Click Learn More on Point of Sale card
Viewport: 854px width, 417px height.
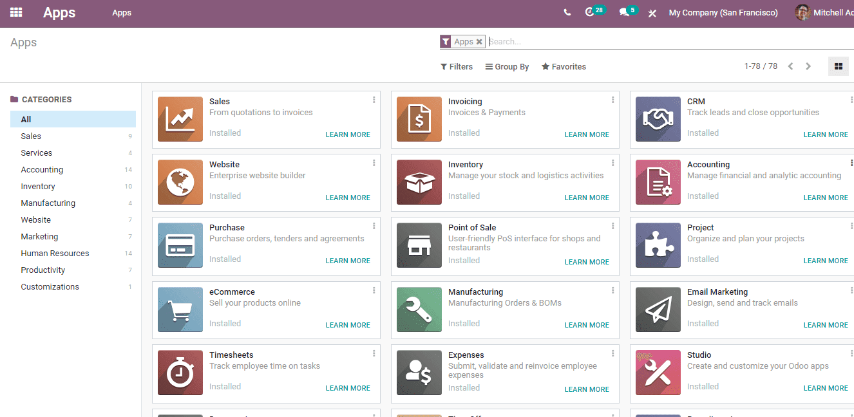[x=587, y=262]
